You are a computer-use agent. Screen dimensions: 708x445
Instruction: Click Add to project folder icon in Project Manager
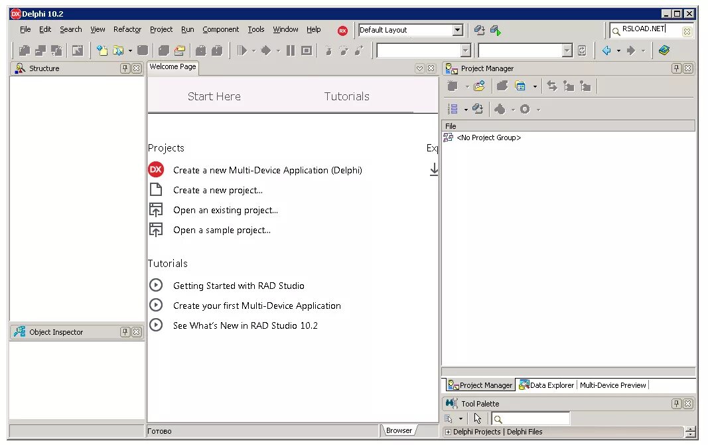click(479, 86)
